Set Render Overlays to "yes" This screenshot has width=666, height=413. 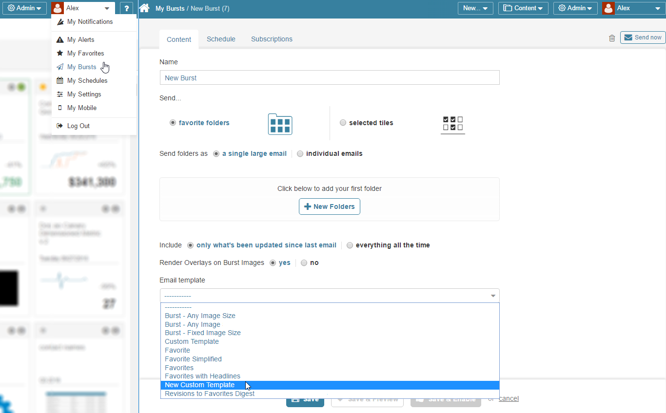(273, 263)
